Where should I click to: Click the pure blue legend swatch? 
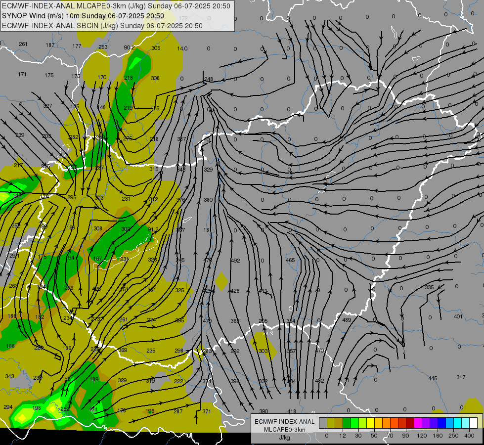[x=442, y=423]
